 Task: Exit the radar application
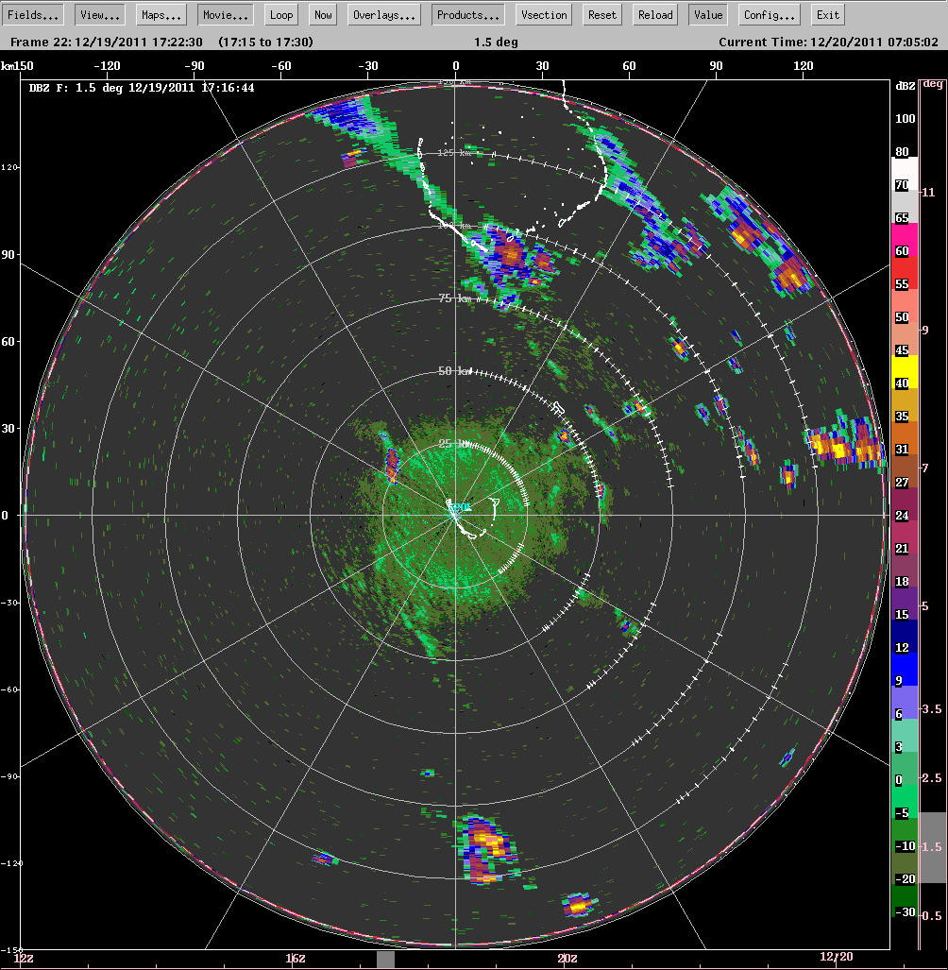pyautogui.click(x=826, y=14)
